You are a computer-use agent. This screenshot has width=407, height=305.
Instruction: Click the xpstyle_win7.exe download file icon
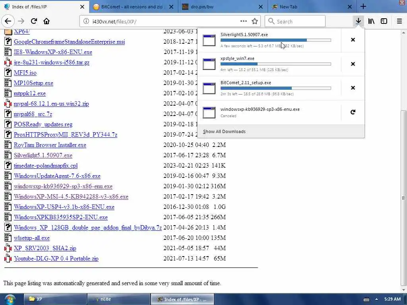[x=209, y=64]
